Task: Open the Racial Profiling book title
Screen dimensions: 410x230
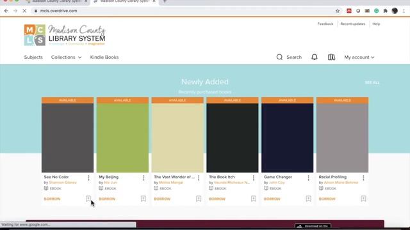Action: tap(332, 177)
